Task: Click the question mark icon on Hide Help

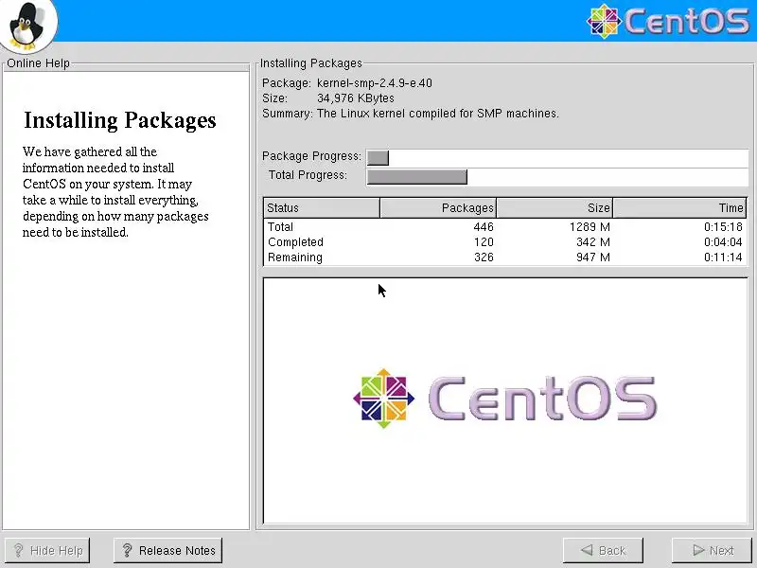Action: (18, 551)
